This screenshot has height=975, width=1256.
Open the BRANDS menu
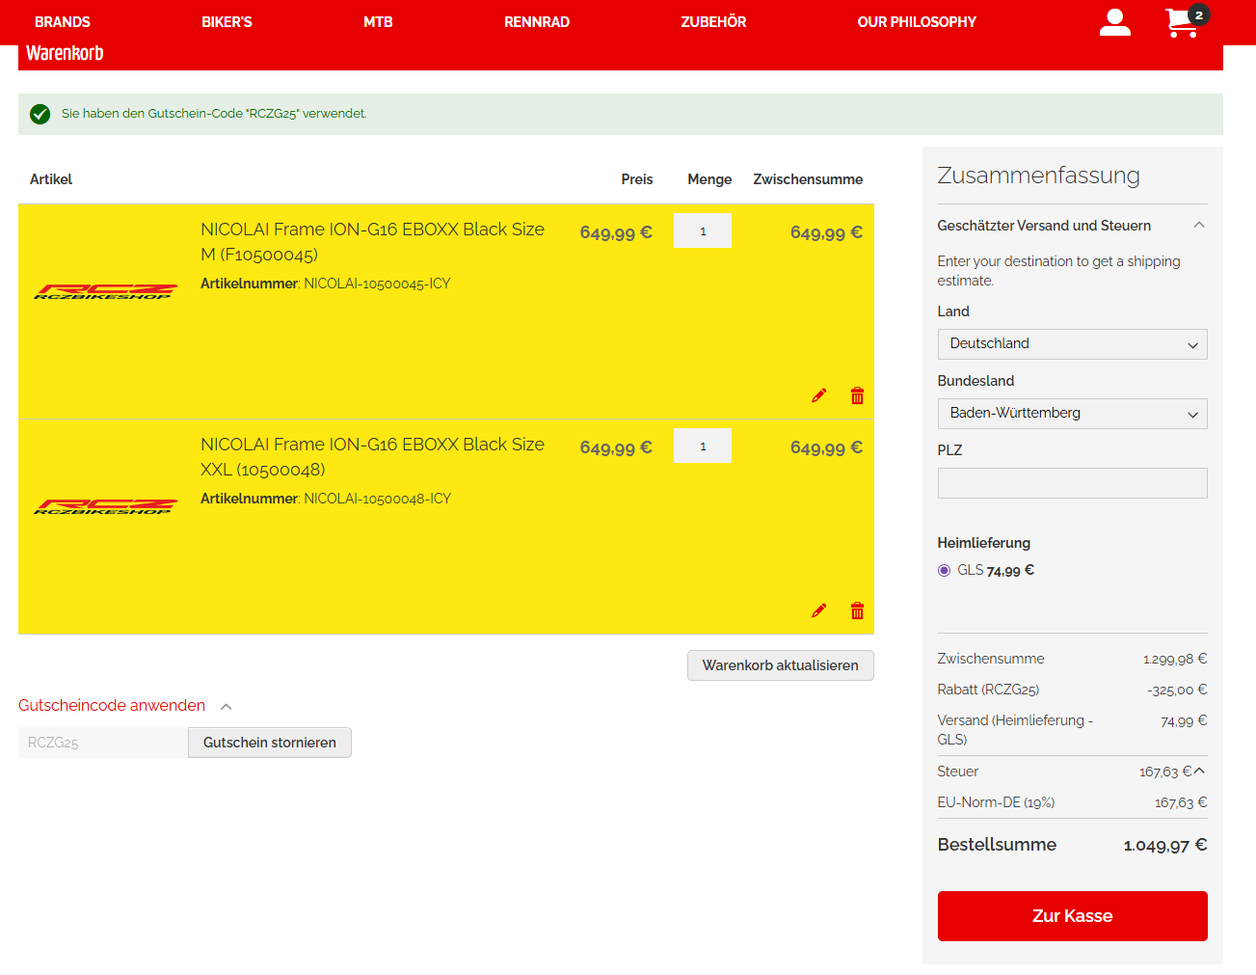pyautogui.click(x=63, y=22)
